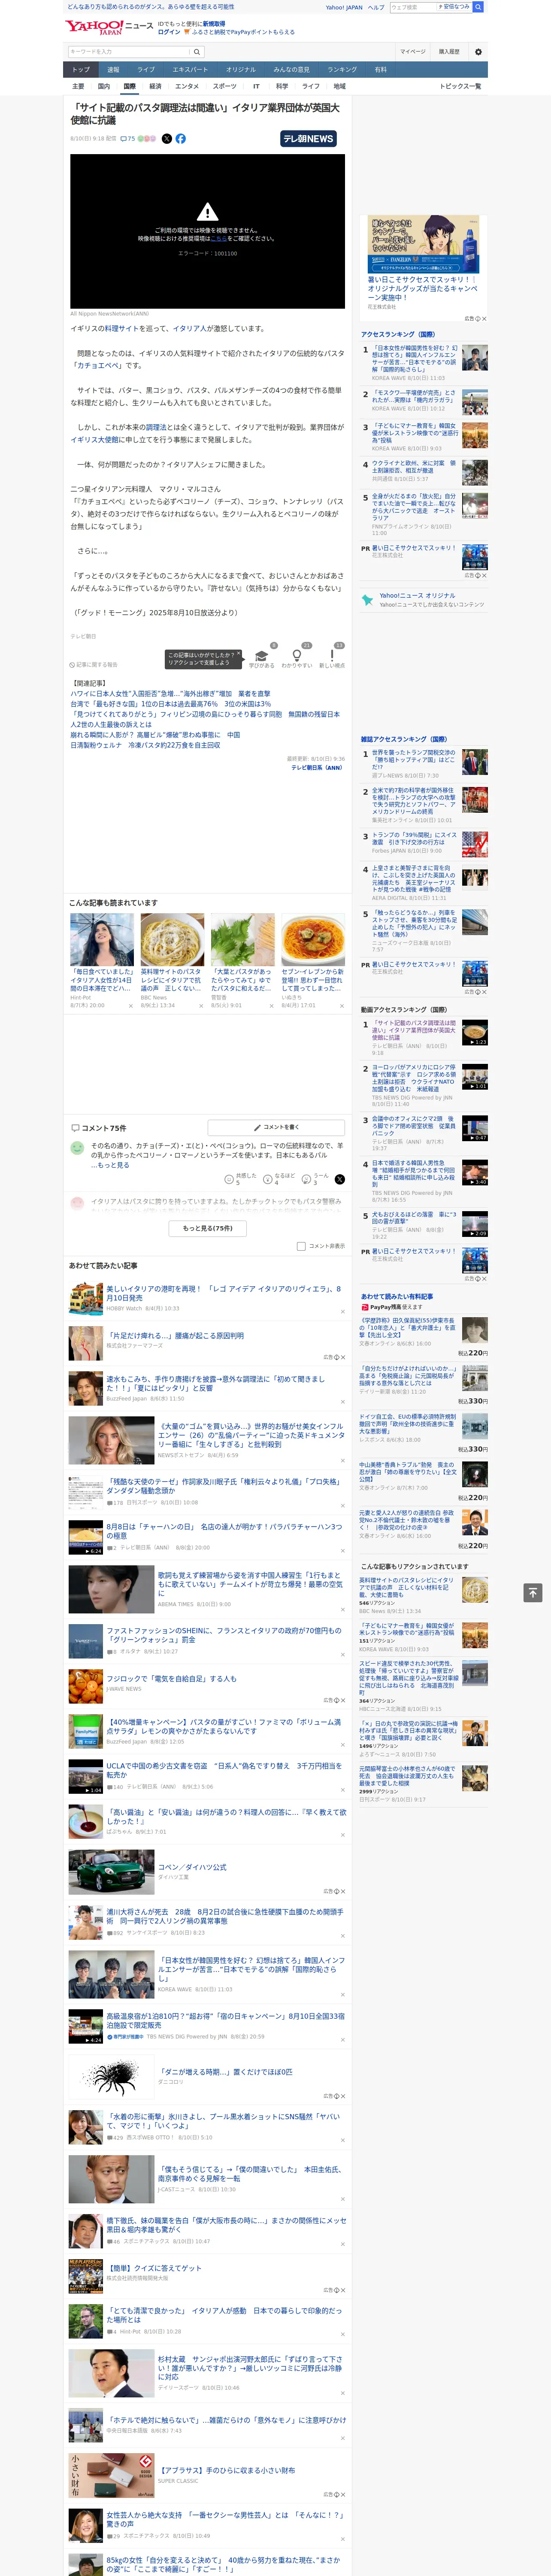
Task: Open the 安倍なつみ search suggestion dropdown
Action: coord(454,7)
